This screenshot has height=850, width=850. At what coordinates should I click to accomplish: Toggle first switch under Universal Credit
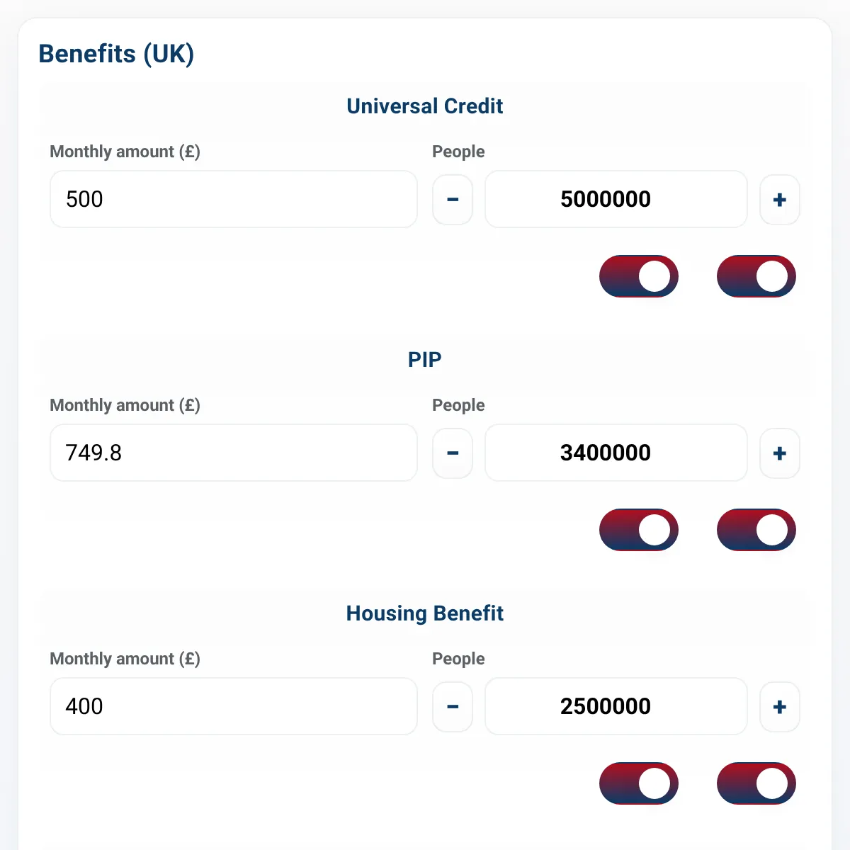(x=639, y=276)
